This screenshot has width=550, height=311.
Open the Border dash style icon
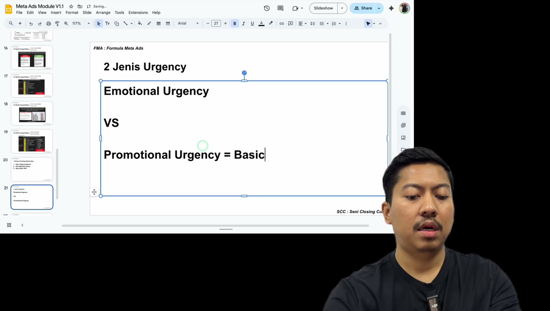click(x=168, y=24)
